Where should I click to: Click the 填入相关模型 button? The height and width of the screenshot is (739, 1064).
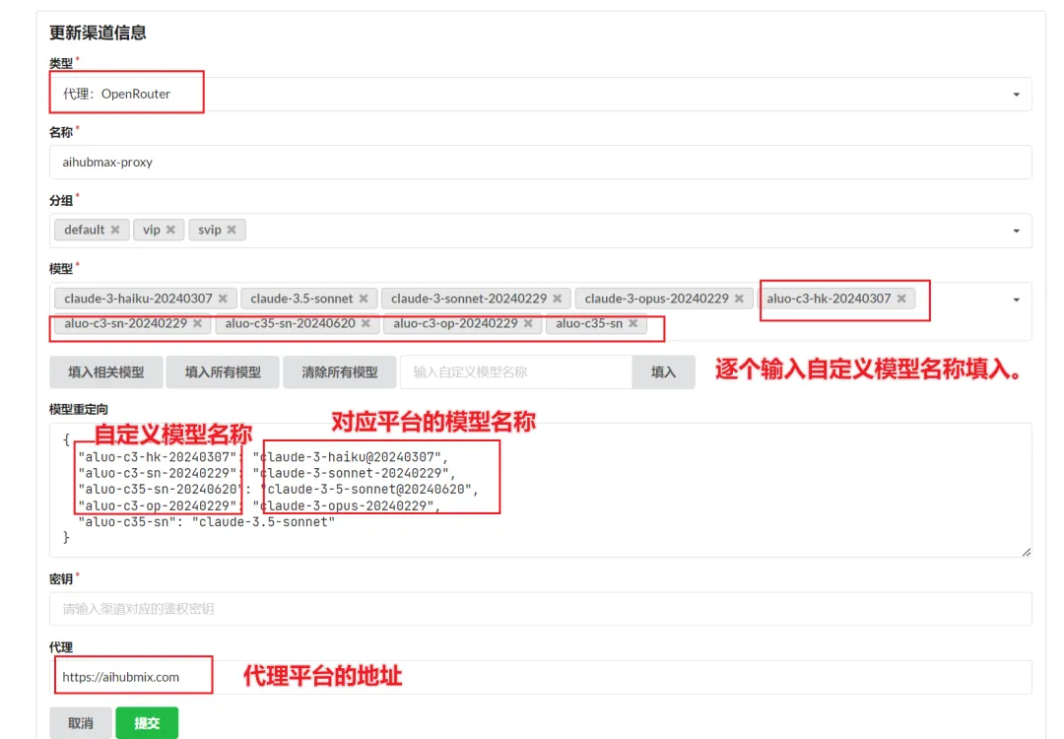(105, 372)
